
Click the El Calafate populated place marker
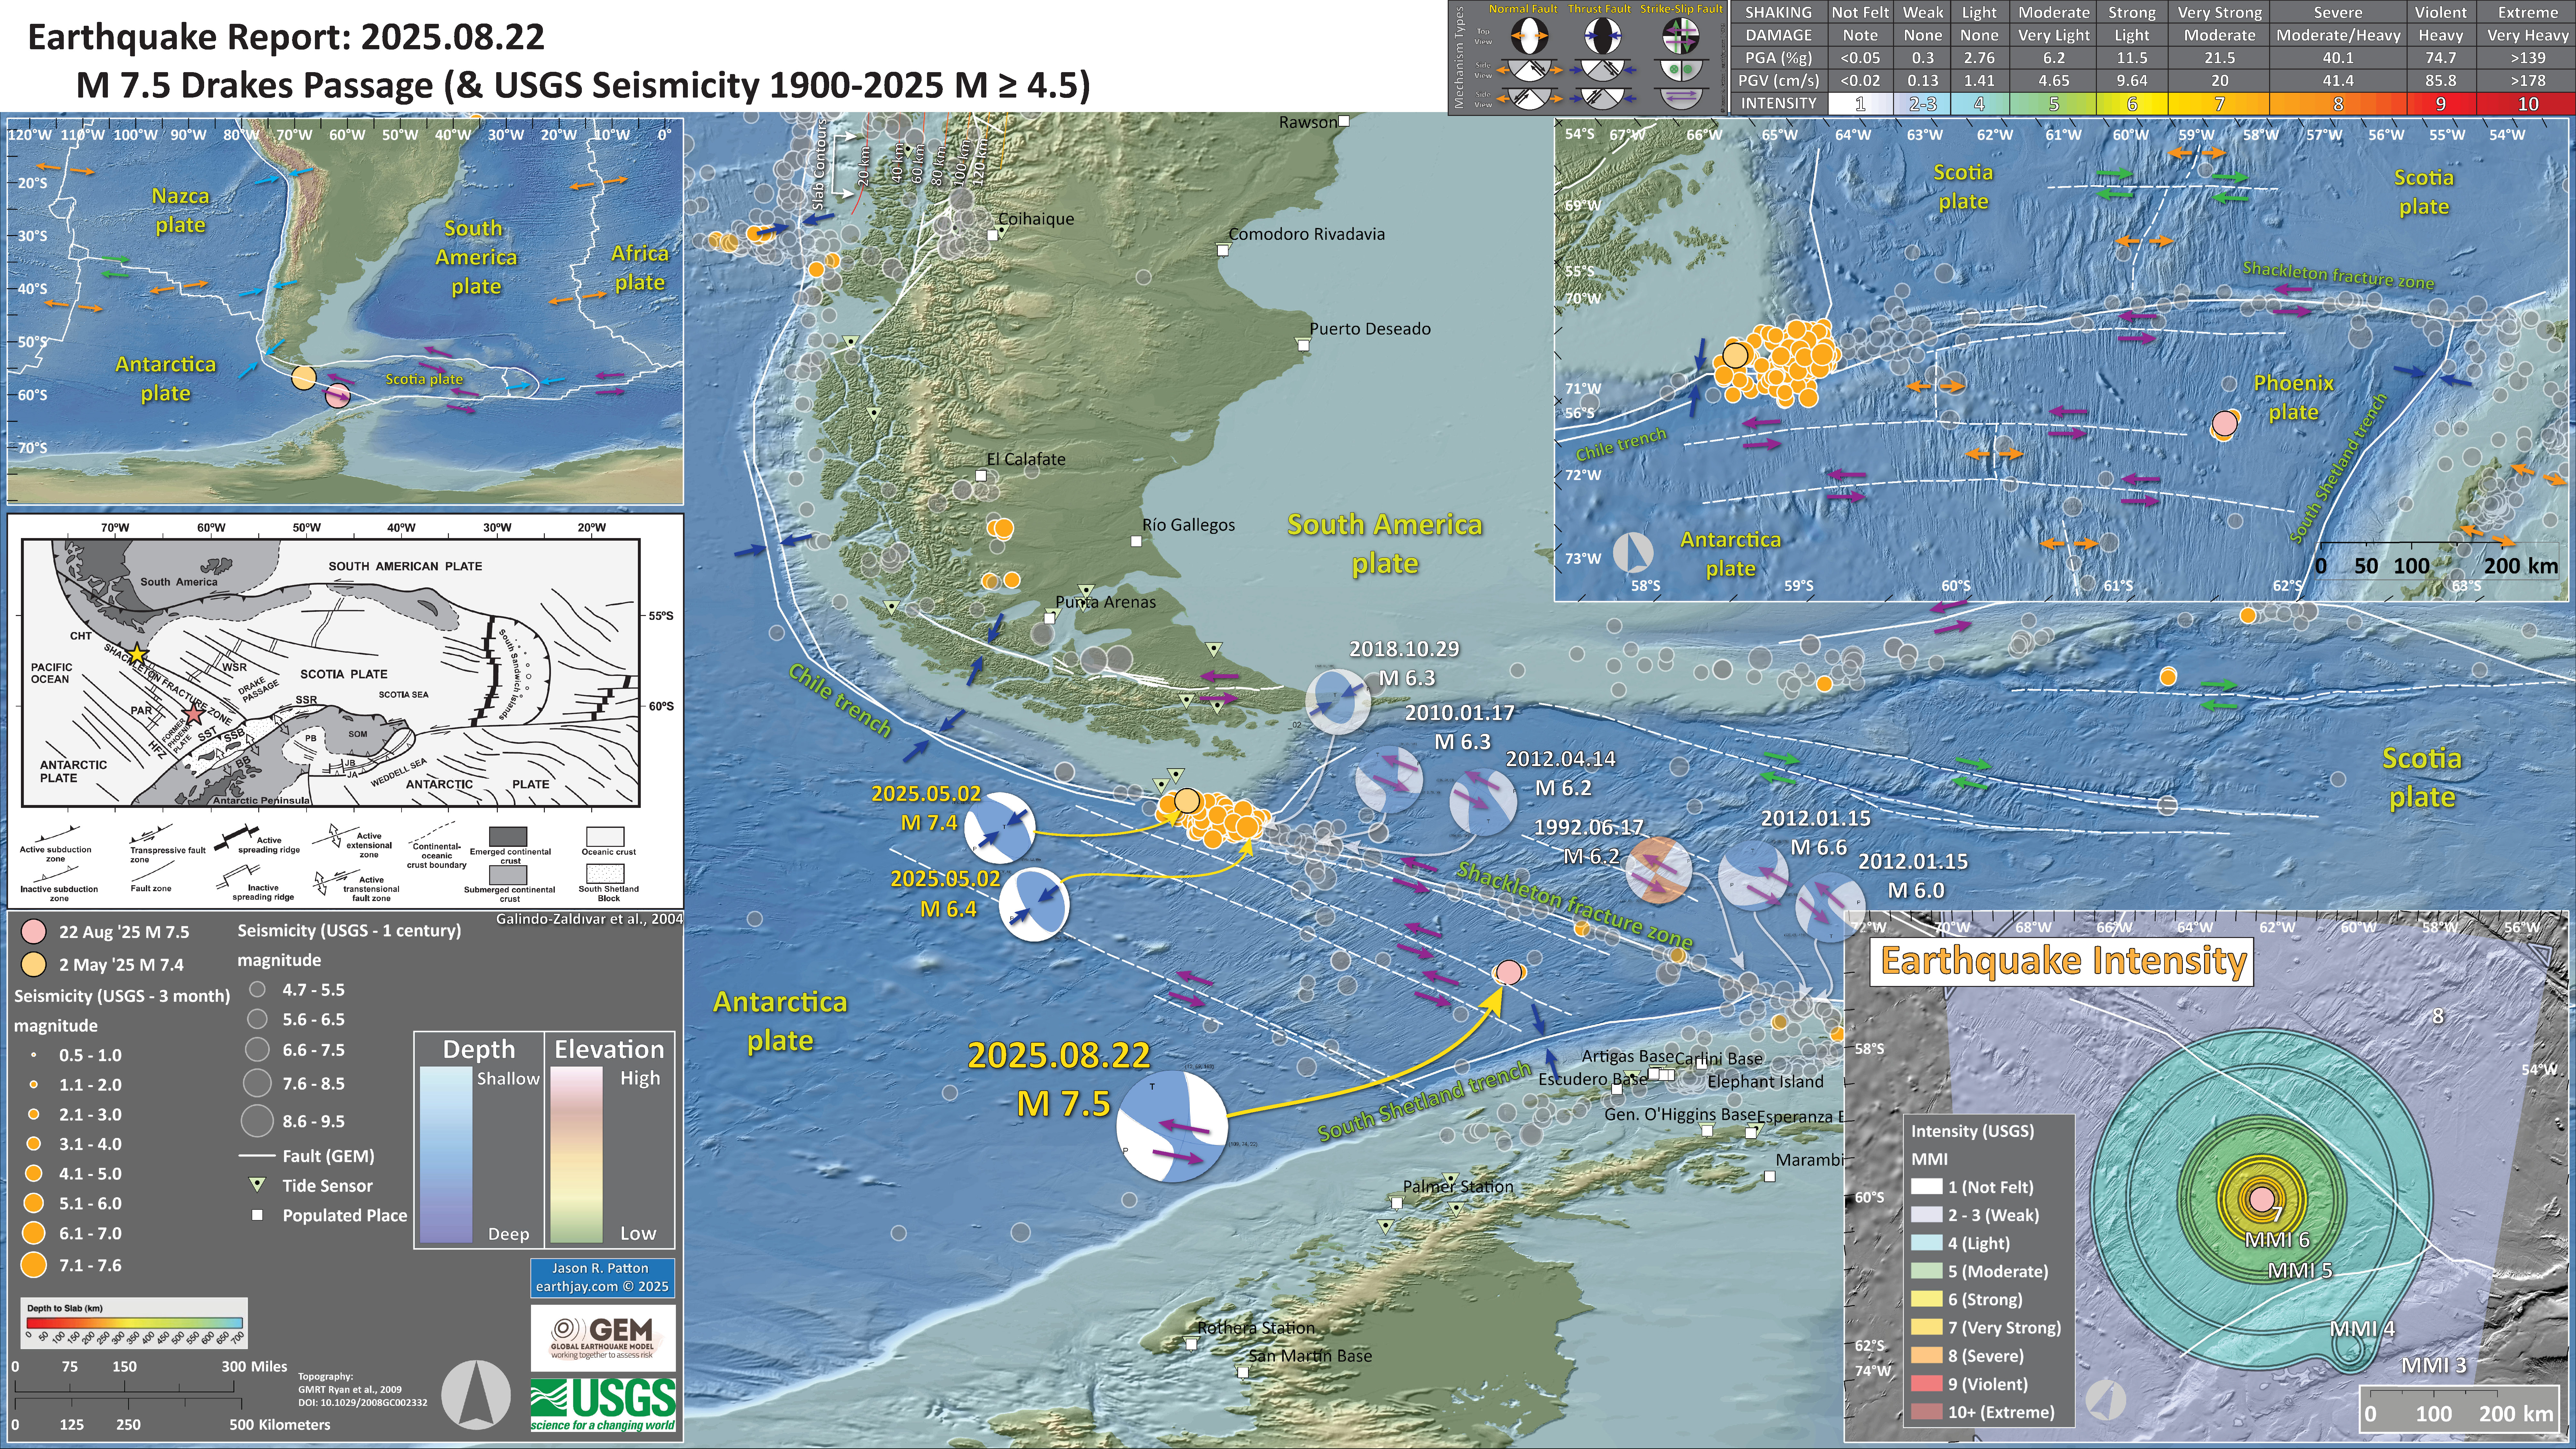pyautogui.click(x=981, y=476)
